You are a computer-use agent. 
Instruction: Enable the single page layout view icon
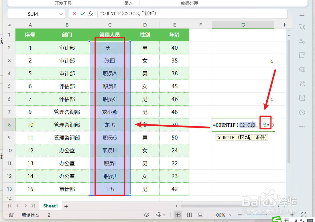point(201,215)
